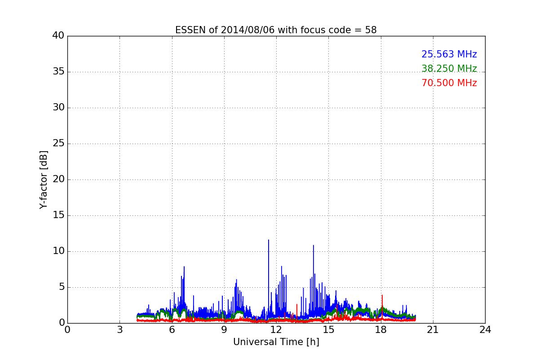
Task: Click x-axis tick label 21
Action: coord(433,330)
